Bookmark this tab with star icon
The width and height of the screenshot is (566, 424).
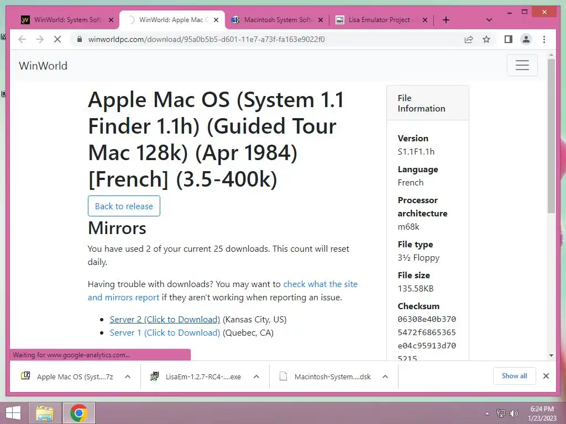[486, 39]
